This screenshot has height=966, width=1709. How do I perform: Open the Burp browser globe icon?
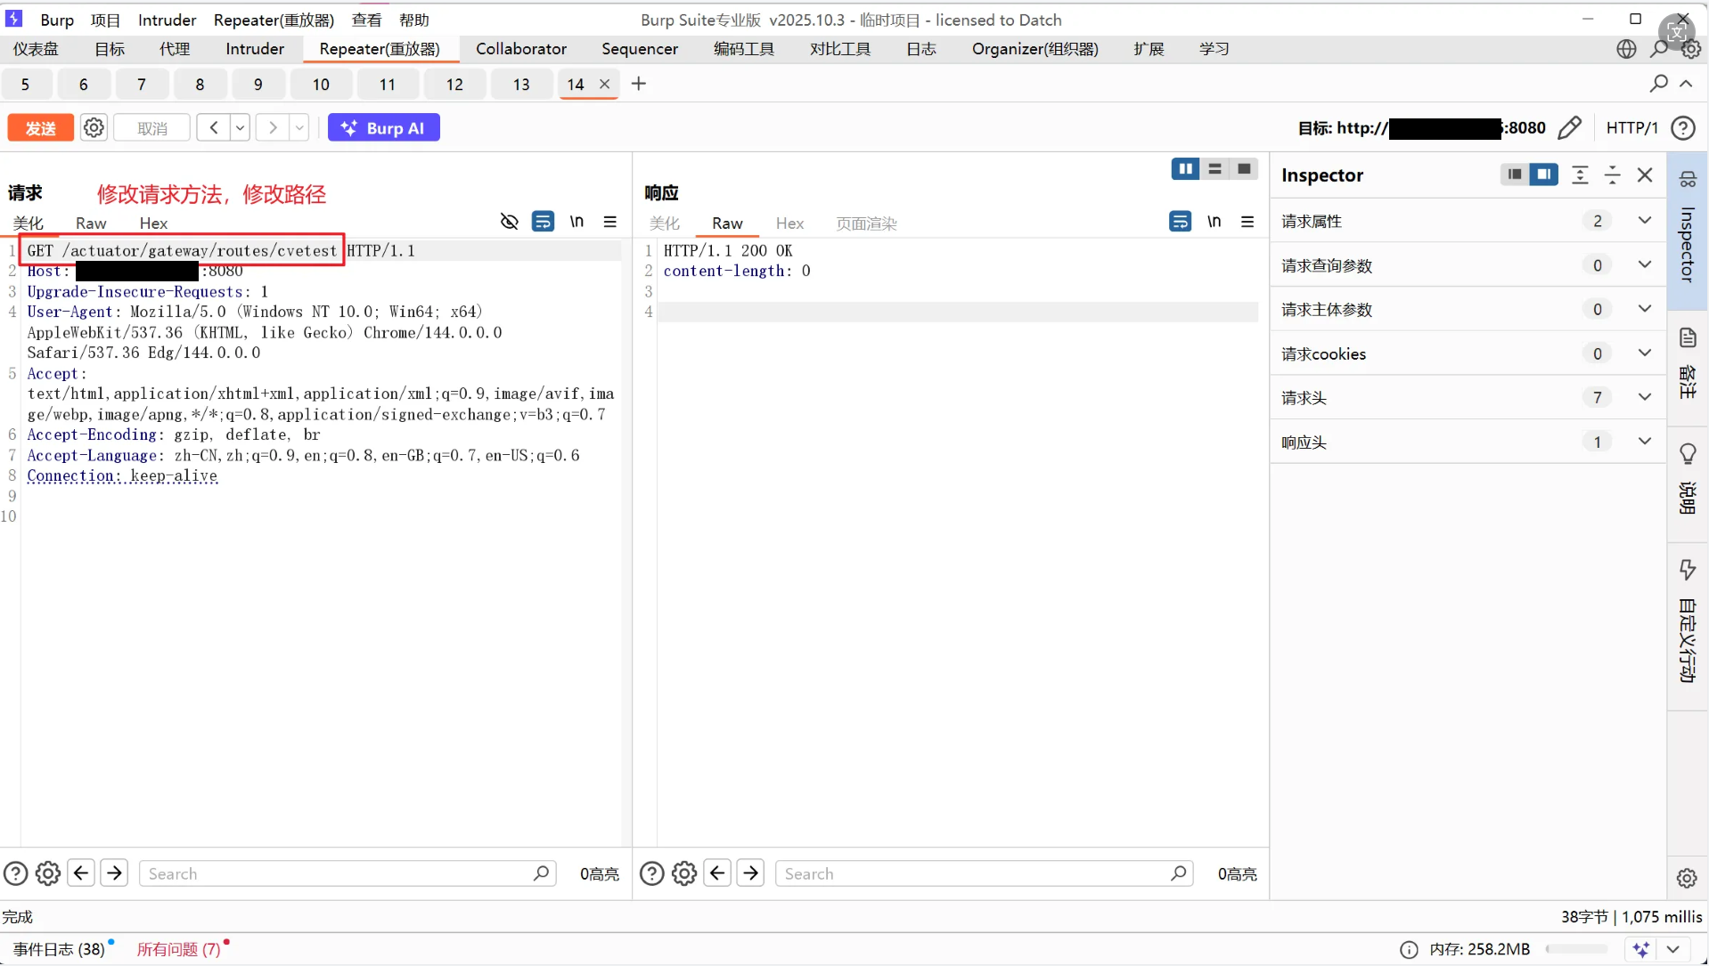tap(1626, 49)
